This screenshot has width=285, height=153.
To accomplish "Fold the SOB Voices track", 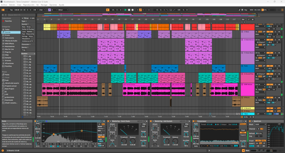I will [x=242, y=85].
